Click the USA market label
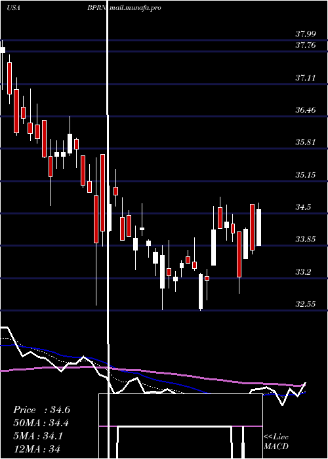 [13, 8]
